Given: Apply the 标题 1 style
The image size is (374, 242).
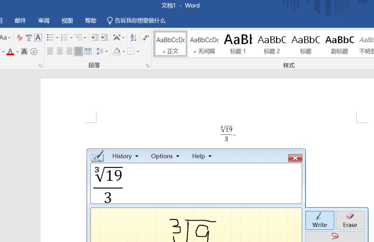Looking at the screenshot, I should coord(238,43).
